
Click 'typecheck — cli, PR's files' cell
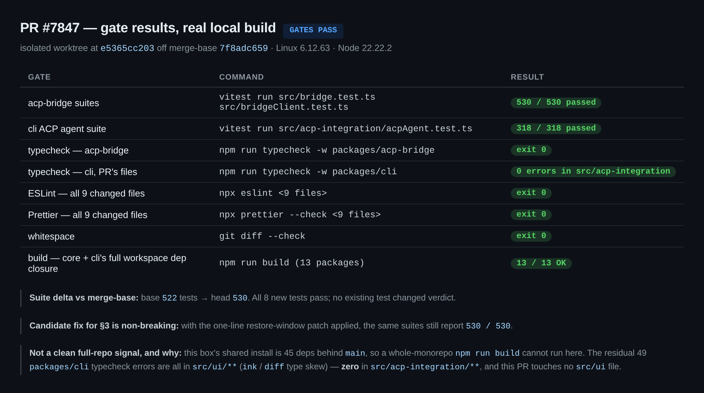click(x=83, y=172)
